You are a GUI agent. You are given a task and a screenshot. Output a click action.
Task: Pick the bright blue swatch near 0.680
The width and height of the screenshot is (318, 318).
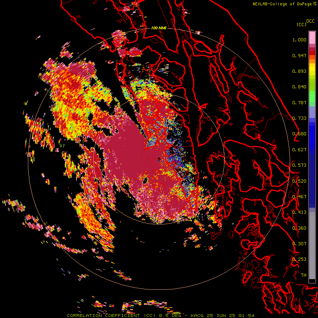[x=312, y=136]
